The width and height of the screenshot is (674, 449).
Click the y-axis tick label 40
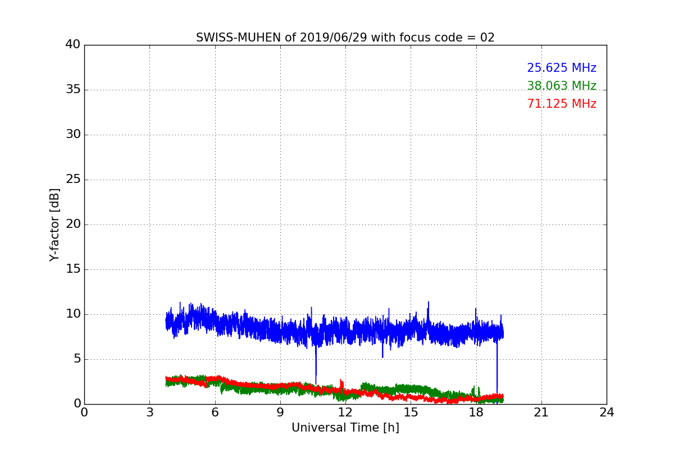(73, 44)
